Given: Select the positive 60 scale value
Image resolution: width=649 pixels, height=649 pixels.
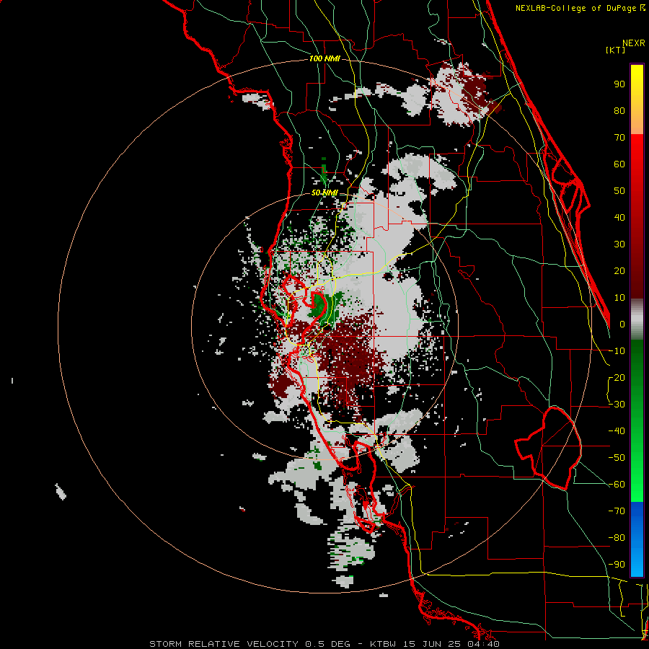Looking at the screenshot, I should (619, 164).
